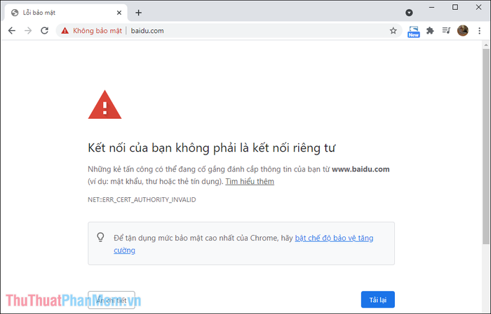
Task: Open the profile avatar menu
Action: point(463,31)
